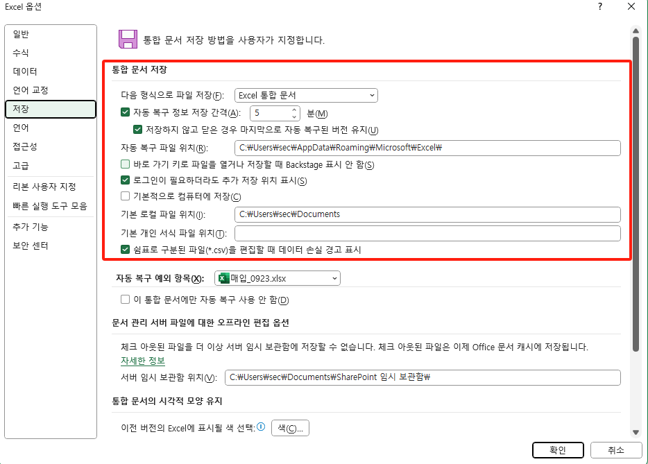Click the Excel icon beside 매입_0923.xlsx
This screenshot has width=648, height=464.
pyautogui.click(x=223, y=278)
